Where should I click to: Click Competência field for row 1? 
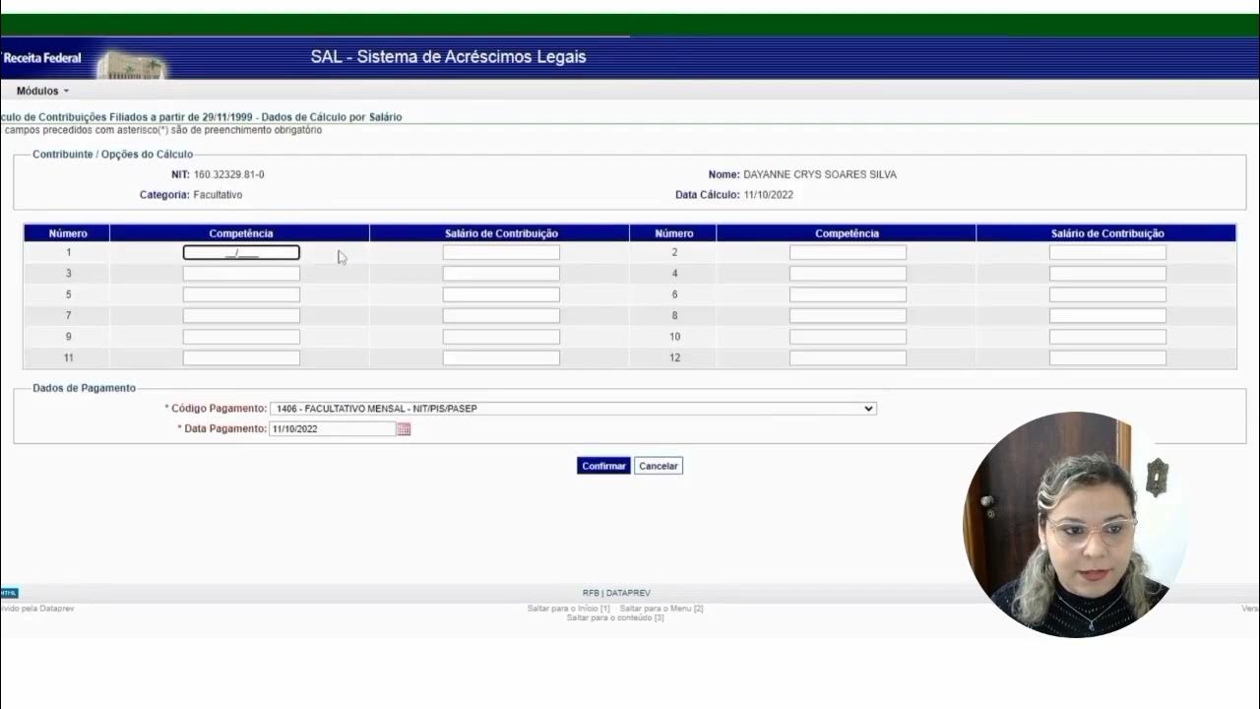click(x=241, y=253)
